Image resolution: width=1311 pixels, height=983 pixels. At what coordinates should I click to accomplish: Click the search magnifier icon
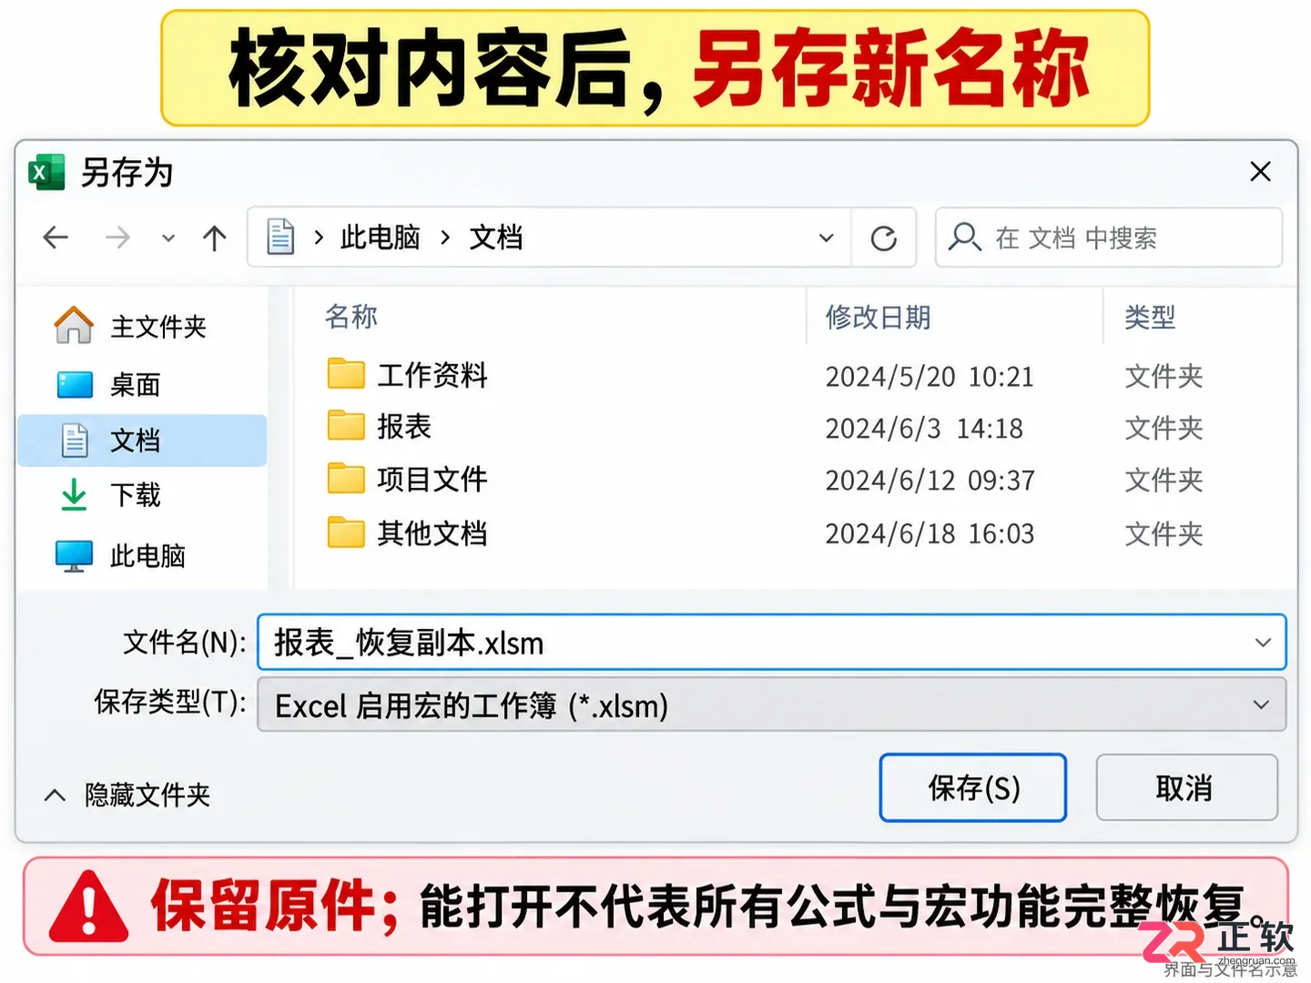(964, 238)
